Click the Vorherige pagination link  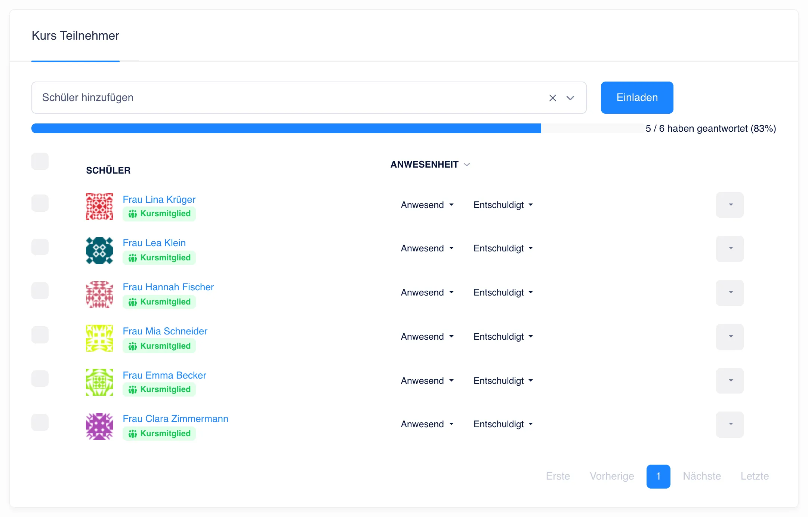click(x=612, y=476)
